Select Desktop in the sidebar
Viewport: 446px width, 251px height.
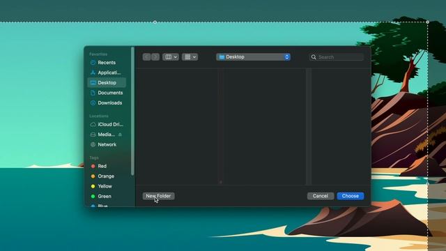[x=107, y=82]
